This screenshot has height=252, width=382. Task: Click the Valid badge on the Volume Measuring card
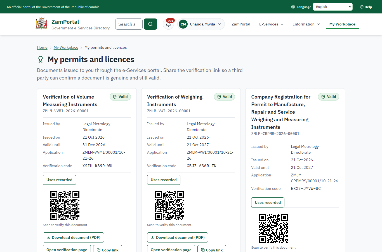click(x=120, y=97)
